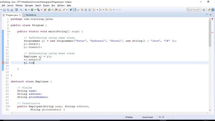This screenshot has width=215, height=121.
Task: Click the Open Perspective icon
Action: tap(204, 10)
